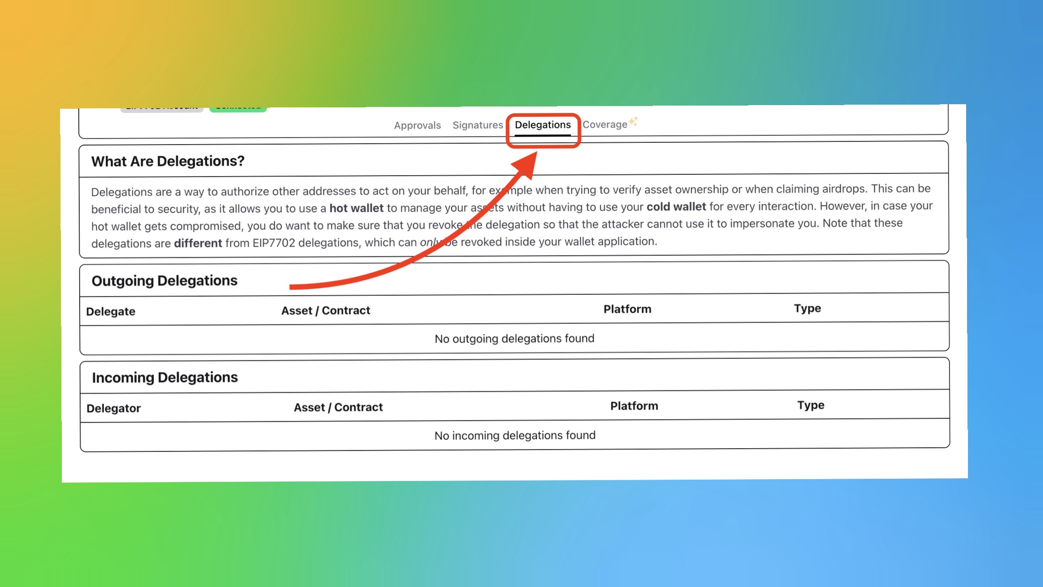1043x587 pixels.
Task: Select the Delegations tab
Action: tap(542, 125)
